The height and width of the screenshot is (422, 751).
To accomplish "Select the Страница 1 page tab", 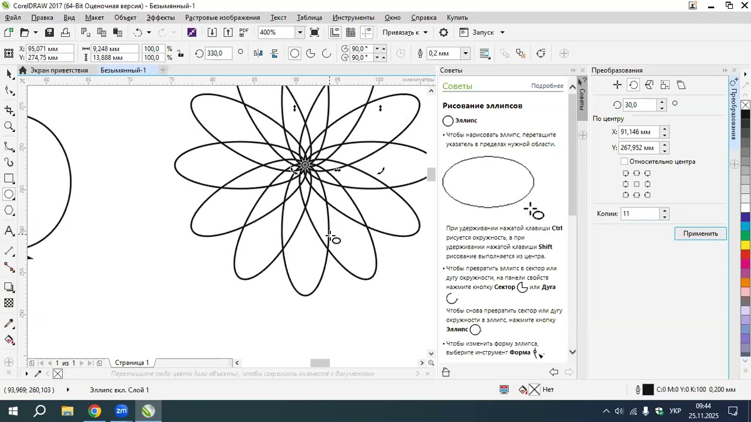I will 131,363.
